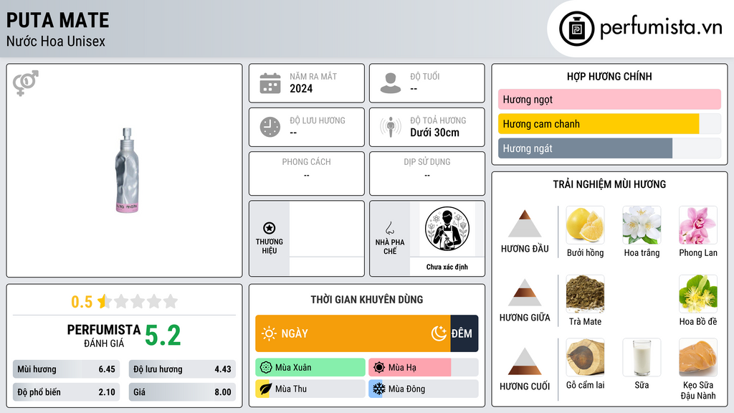Open the Kẹo Sữa Đậu Nành note image
This screenshot has height=413, width=734.
point(698,357)
